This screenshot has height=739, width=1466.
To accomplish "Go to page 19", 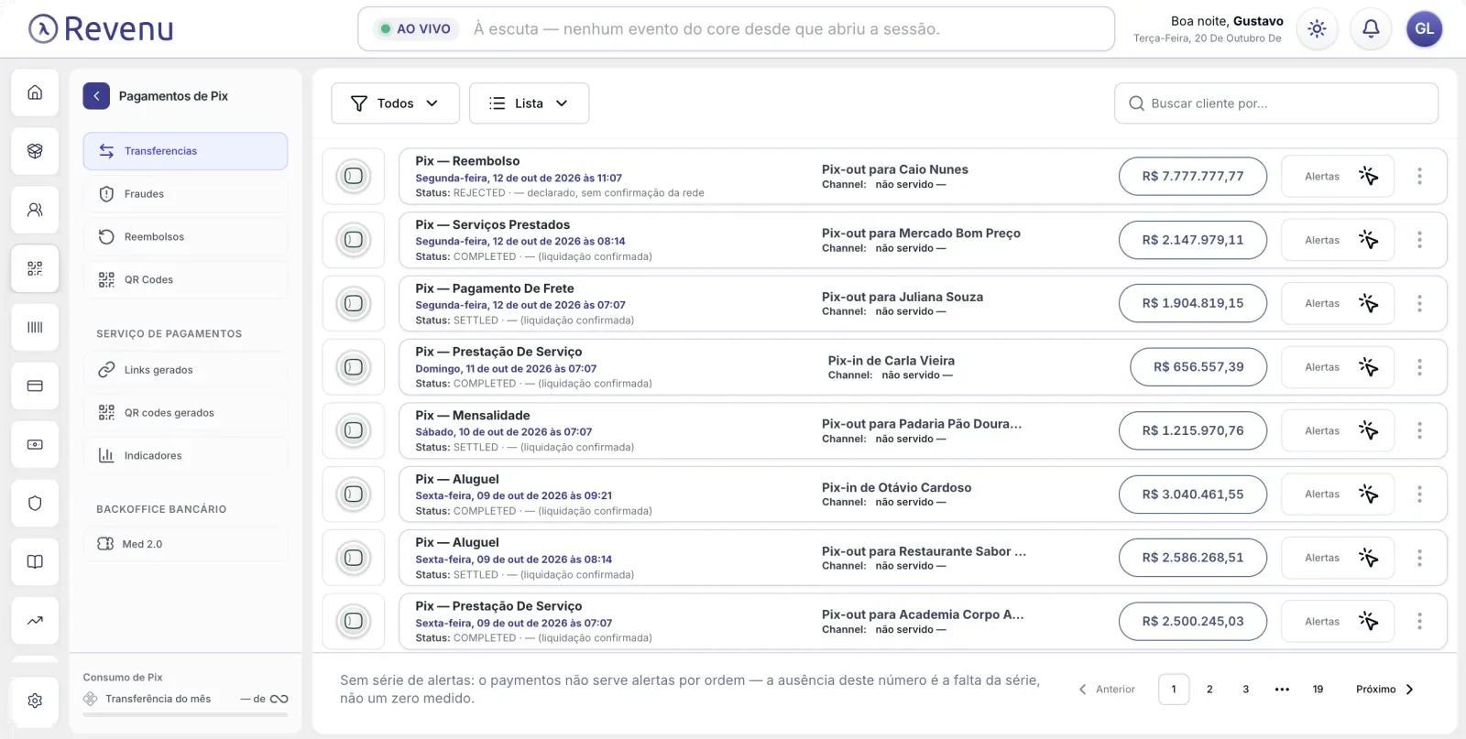I will click(1318, 690).
